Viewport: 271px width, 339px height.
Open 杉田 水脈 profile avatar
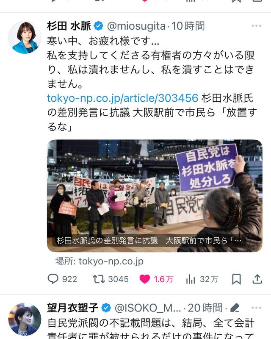click(25, 37)
